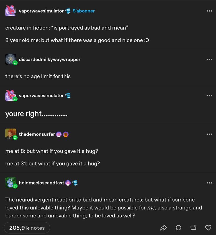This screenshot has height=235, width=216.
Task: Open the thedemonsurfer blog username link
Action: pyautogui.click(x=37, y=134)
